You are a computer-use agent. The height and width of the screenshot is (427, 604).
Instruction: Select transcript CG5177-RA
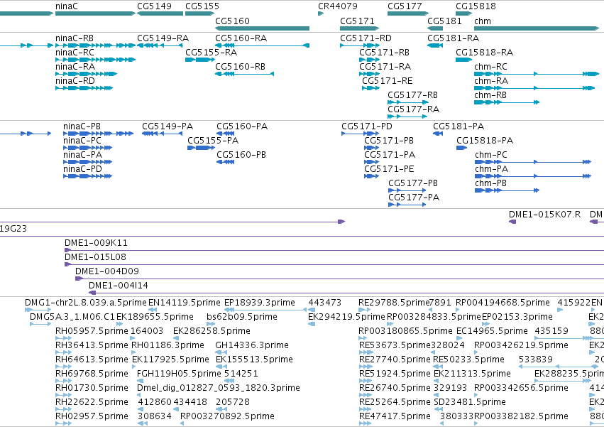click(x=408, y=117)
